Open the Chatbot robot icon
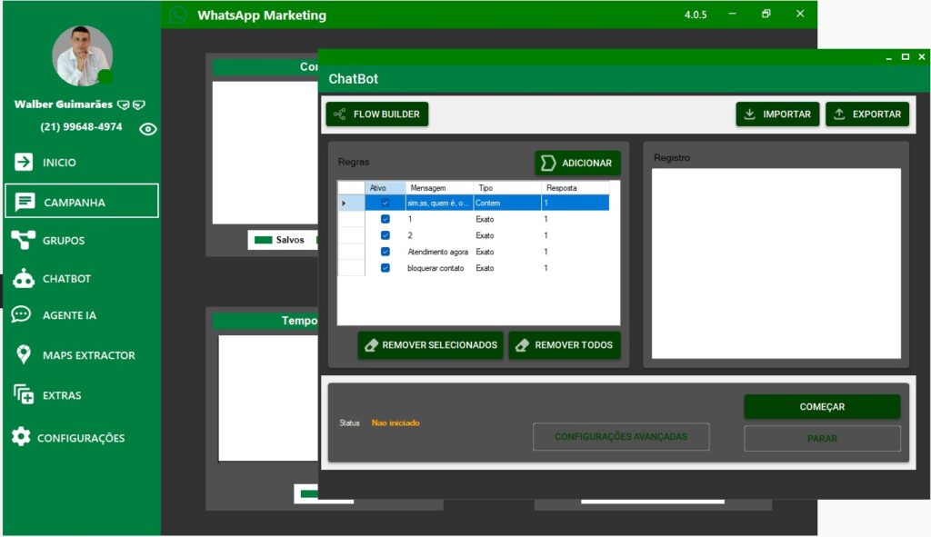The image size is (931, 537). 24,279
